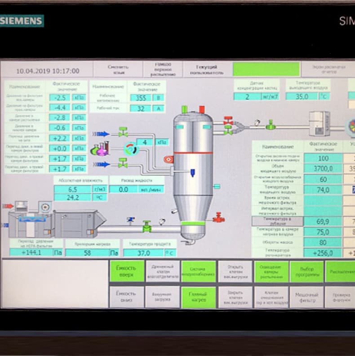Toggle the green 'Главный нагрев' button

(x=199, y=297)
